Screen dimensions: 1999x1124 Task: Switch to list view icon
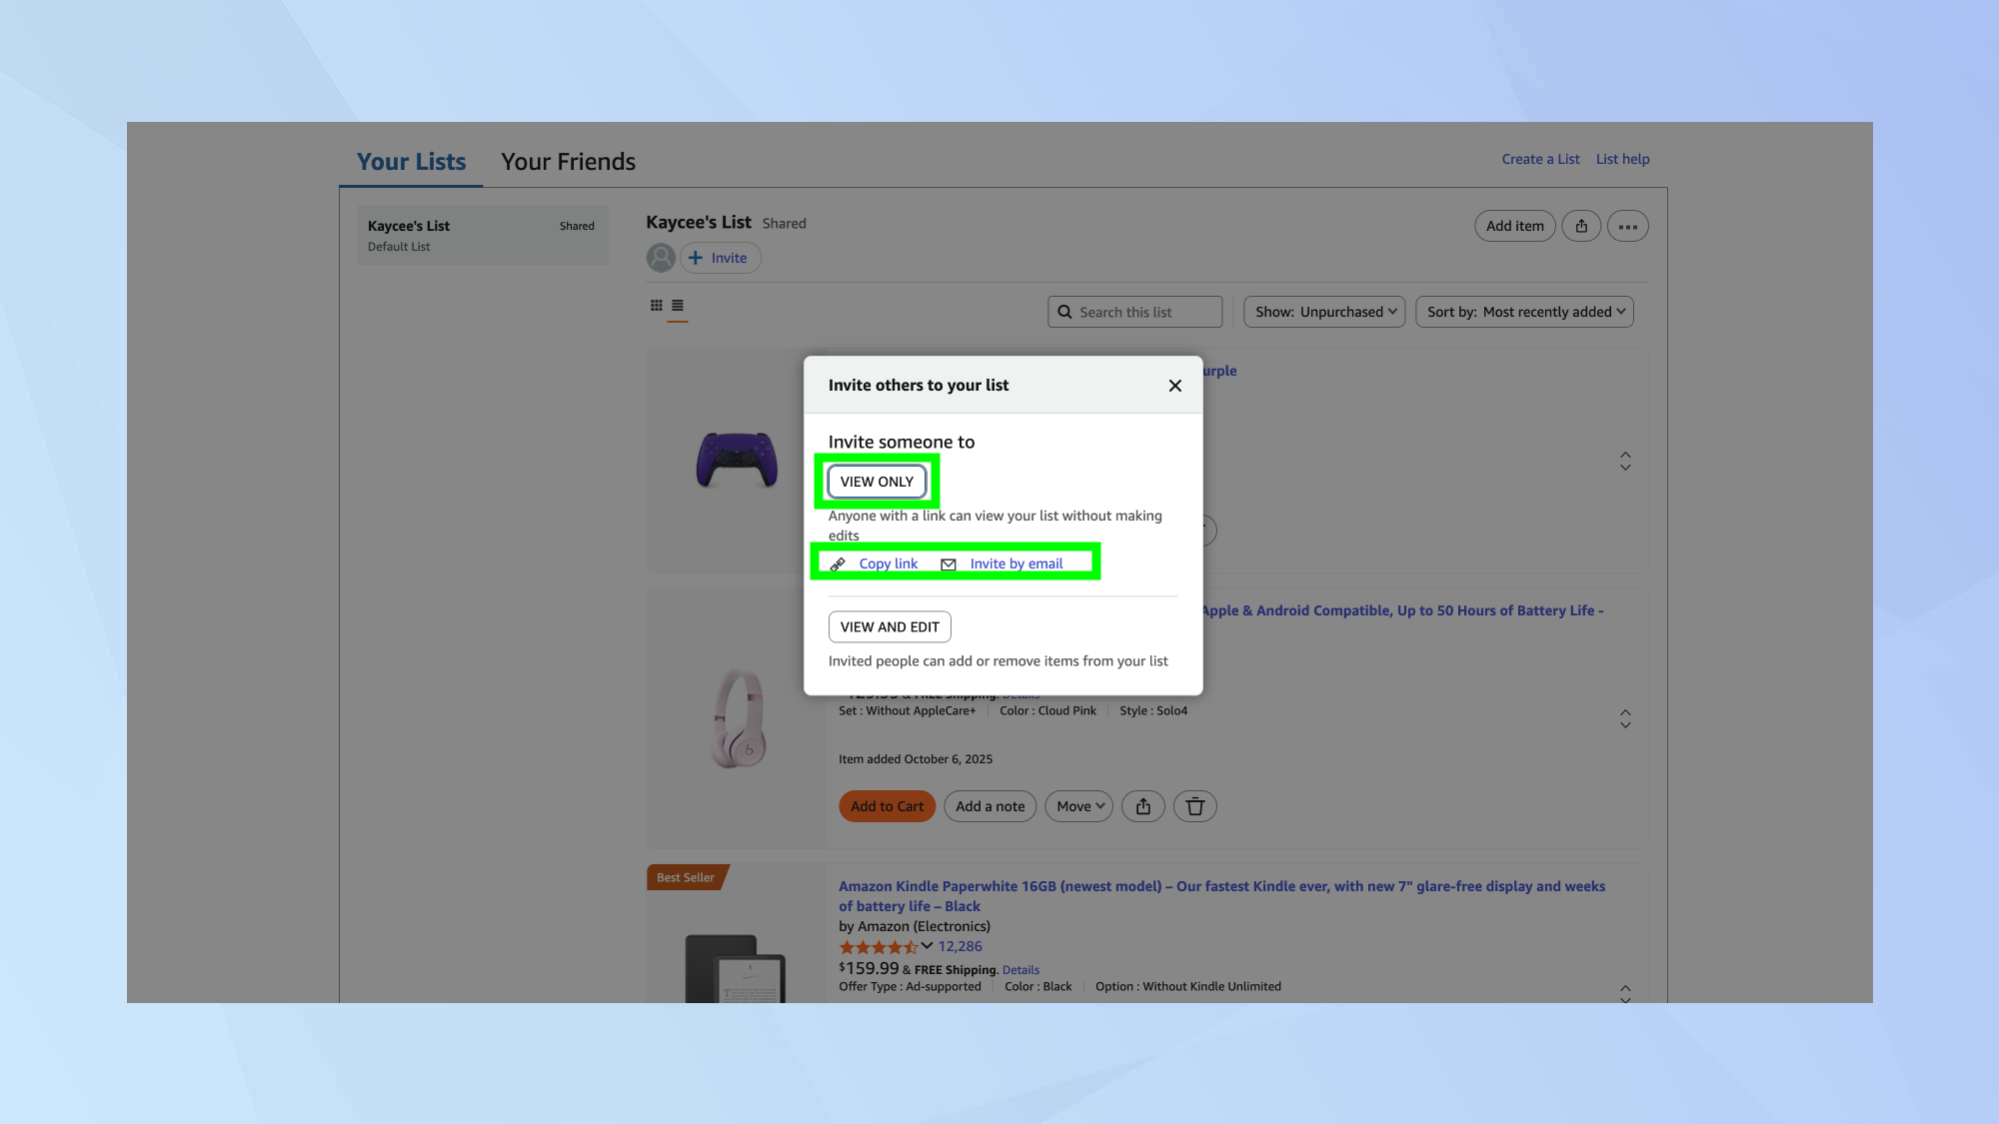click(x=678, y=306)
